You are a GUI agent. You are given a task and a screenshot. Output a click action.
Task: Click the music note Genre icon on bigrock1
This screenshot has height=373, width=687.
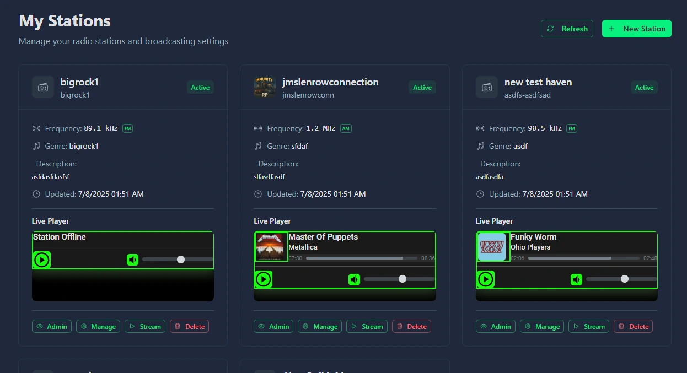(36, 146)
